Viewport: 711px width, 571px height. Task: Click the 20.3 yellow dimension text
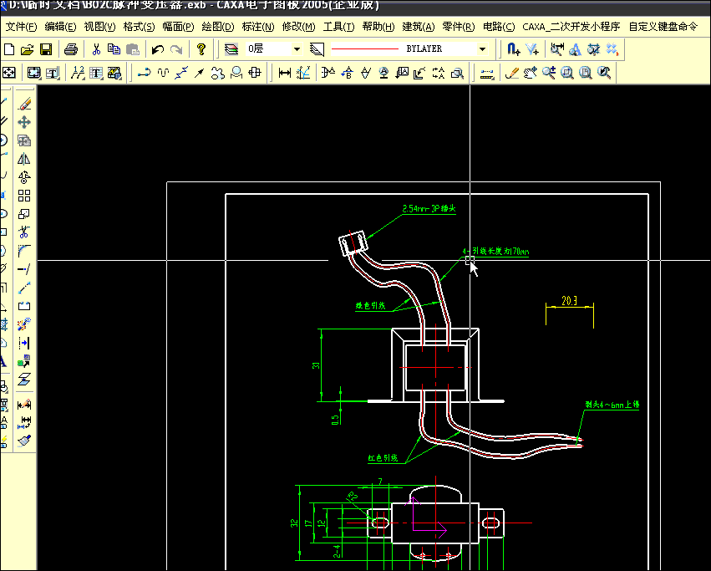[570, 301]
